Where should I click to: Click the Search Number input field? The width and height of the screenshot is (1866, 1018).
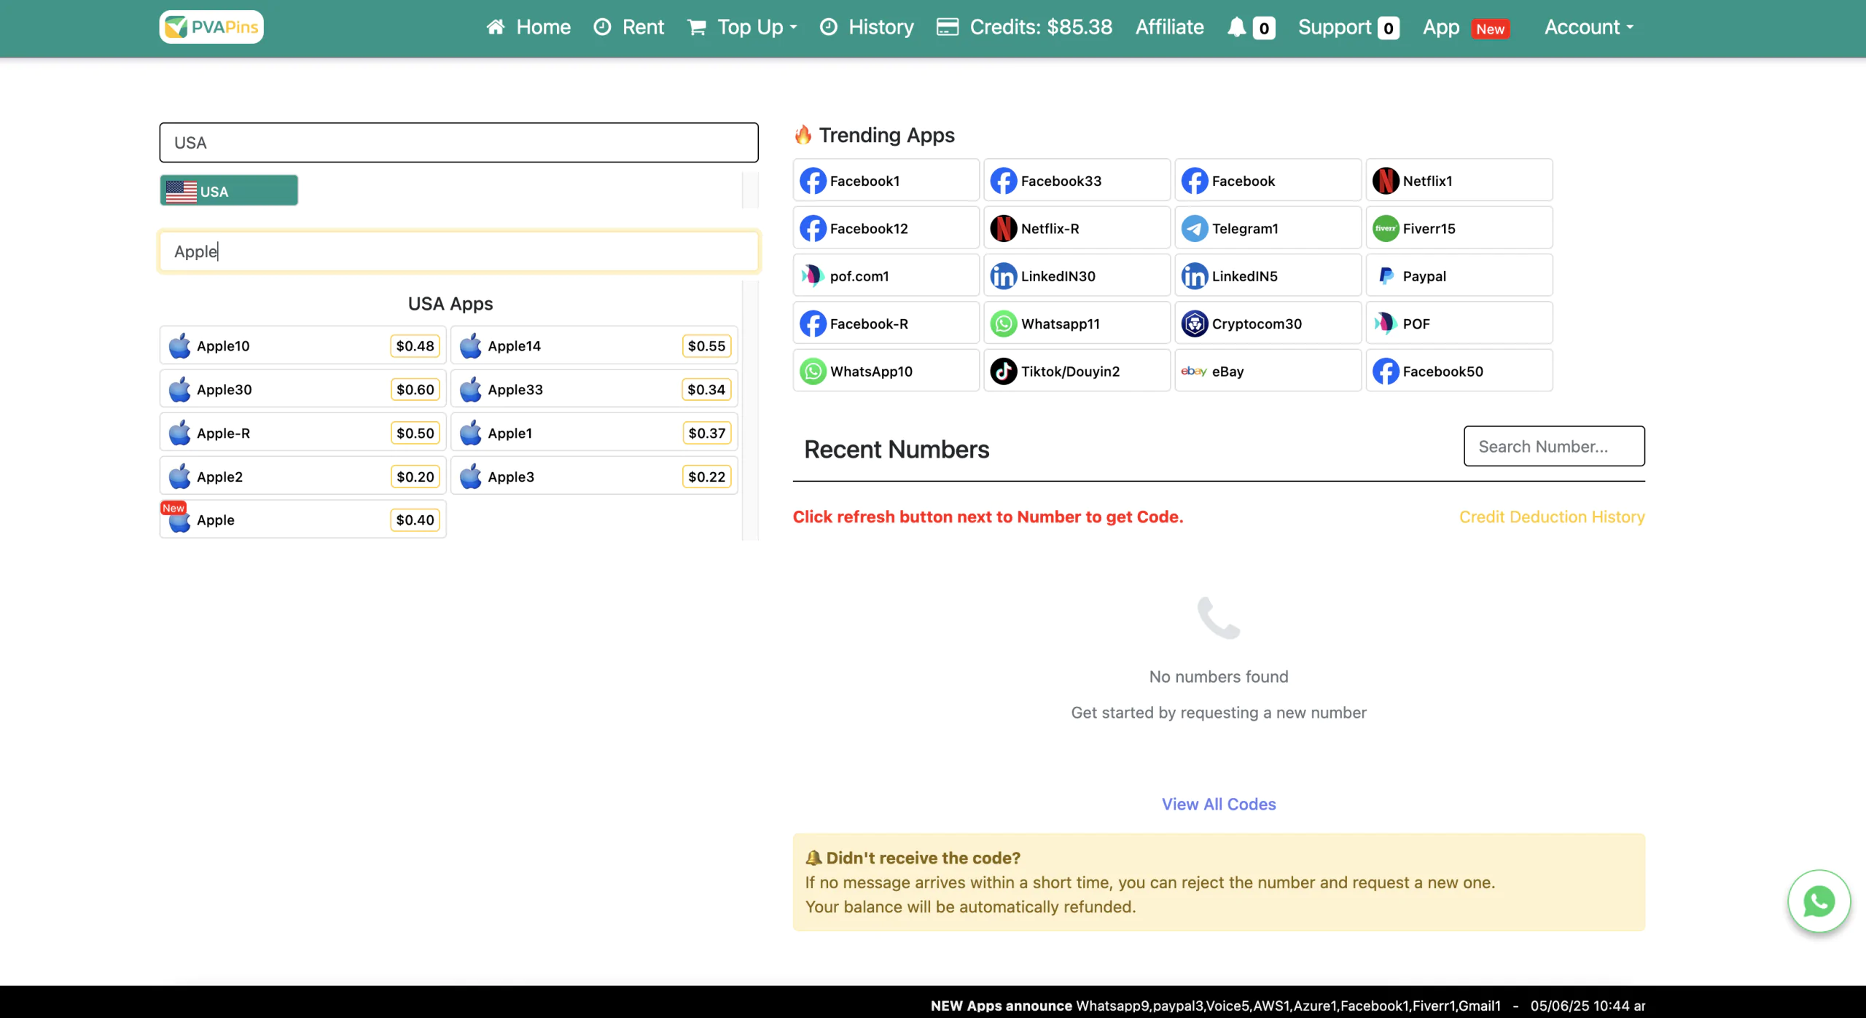pyautogui.click(x=1554, y=446)
